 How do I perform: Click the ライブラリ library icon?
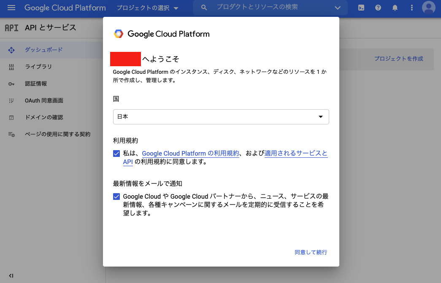(11, 67)
